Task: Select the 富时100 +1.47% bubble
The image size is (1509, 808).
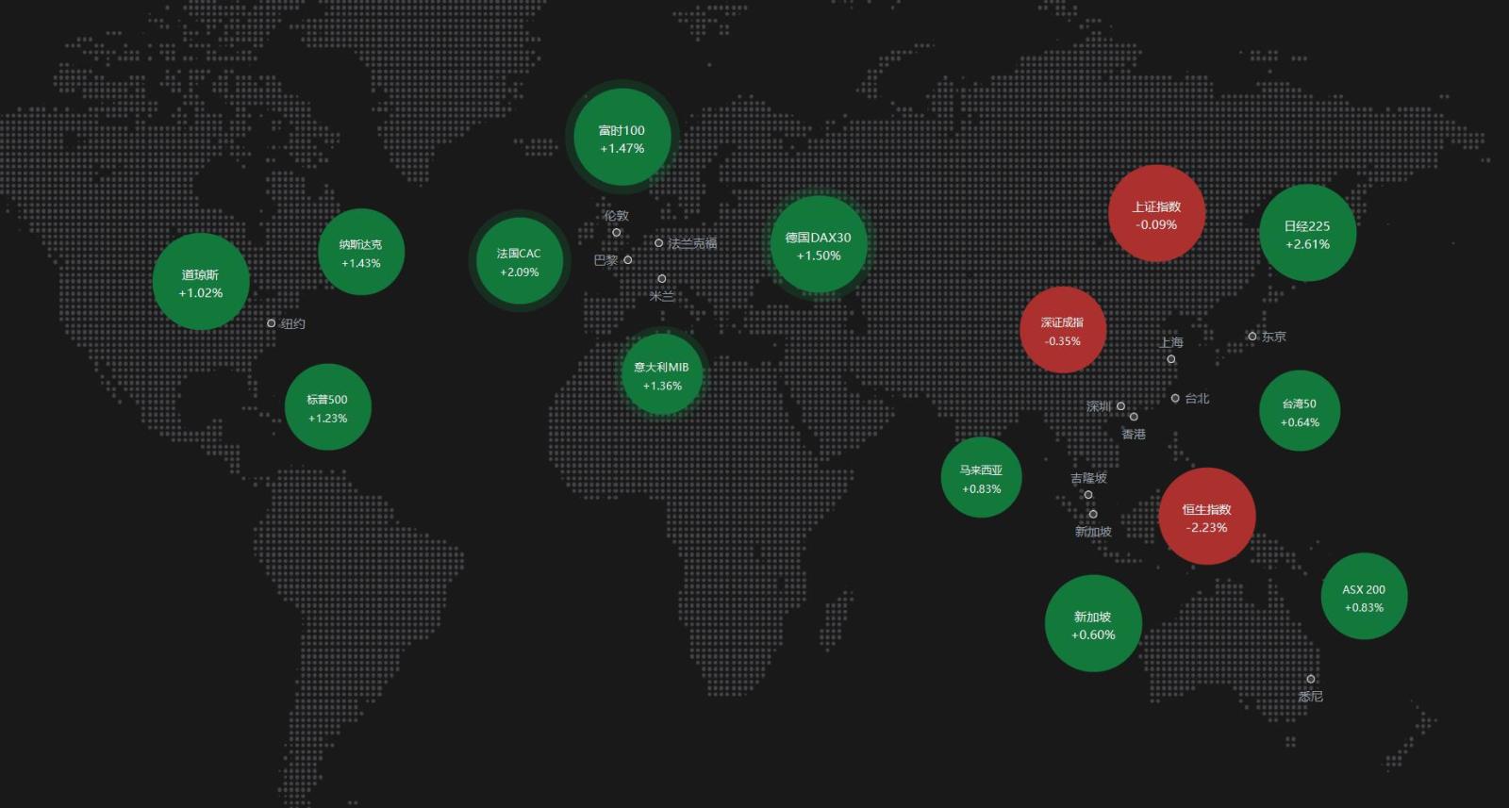Action: [622, 138]
